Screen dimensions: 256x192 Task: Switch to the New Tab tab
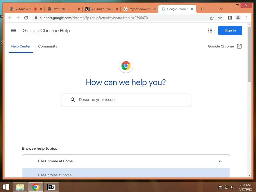point(59,9)
